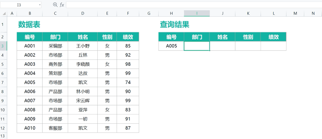Select column C header
Viewport: 322px width, 139px height.
55,13
